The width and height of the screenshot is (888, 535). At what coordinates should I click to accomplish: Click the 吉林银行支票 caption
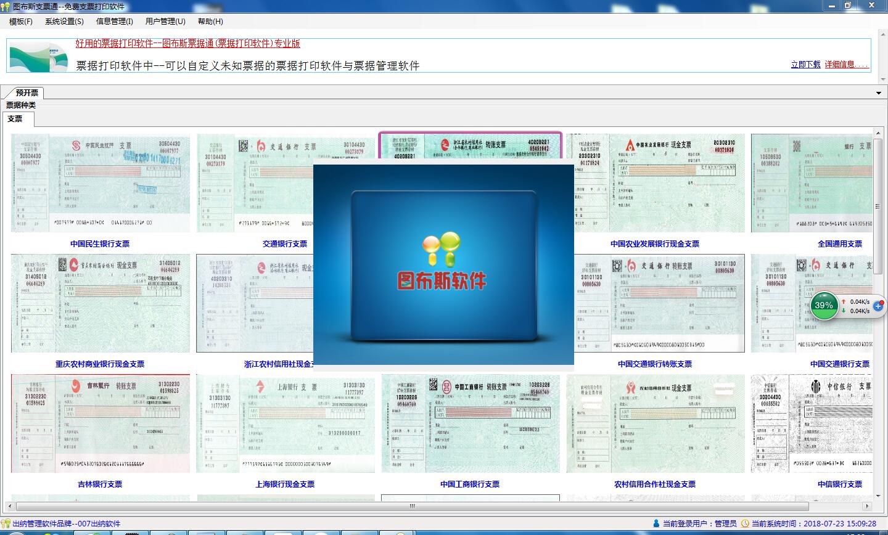(100, 484)
